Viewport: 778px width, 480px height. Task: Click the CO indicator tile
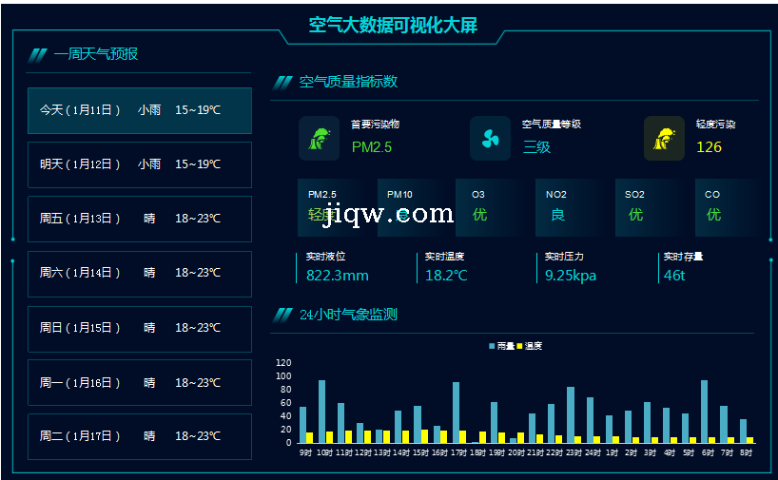[x=728, y=206]
